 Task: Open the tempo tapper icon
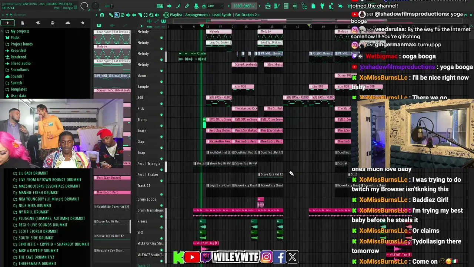[x=331, y=6]
